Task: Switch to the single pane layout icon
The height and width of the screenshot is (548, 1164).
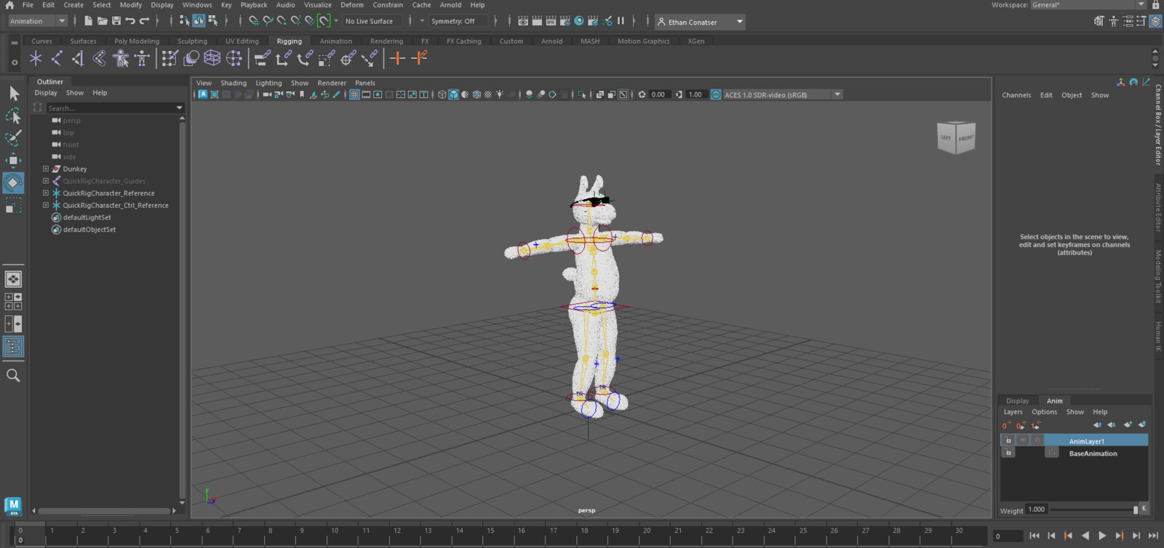Action: pos(13,279)
